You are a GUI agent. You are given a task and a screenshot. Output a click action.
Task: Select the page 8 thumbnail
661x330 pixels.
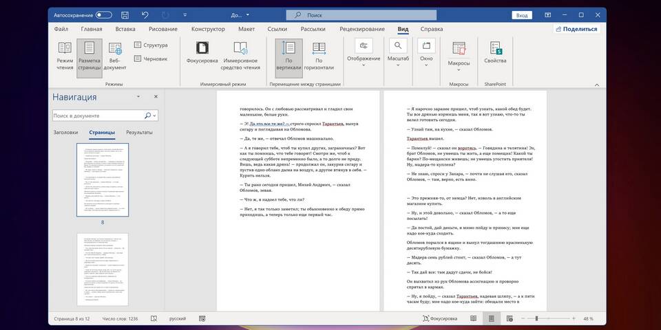[102, 180]
